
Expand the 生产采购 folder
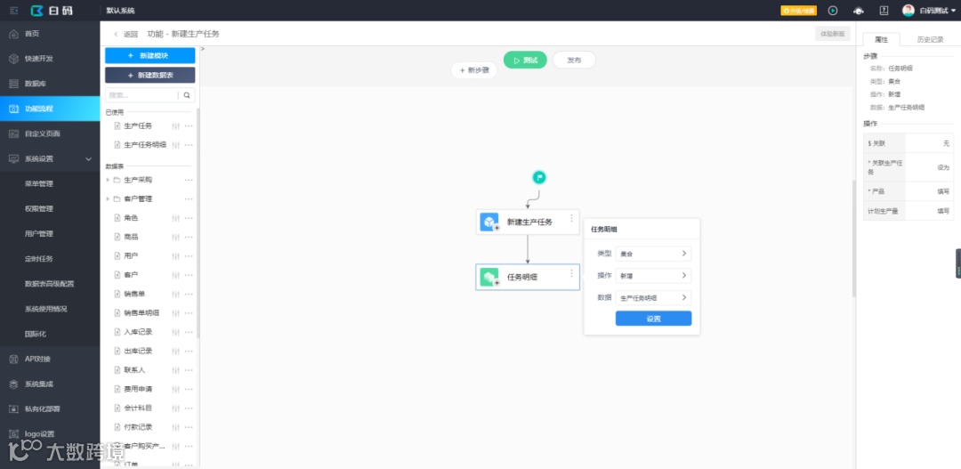[109, 181]
